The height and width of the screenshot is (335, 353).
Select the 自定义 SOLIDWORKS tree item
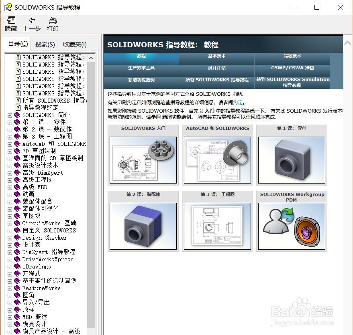click(x=49, y=230)
